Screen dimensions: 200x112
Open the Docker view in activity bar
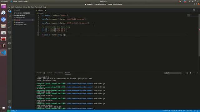tap(9, 49)
